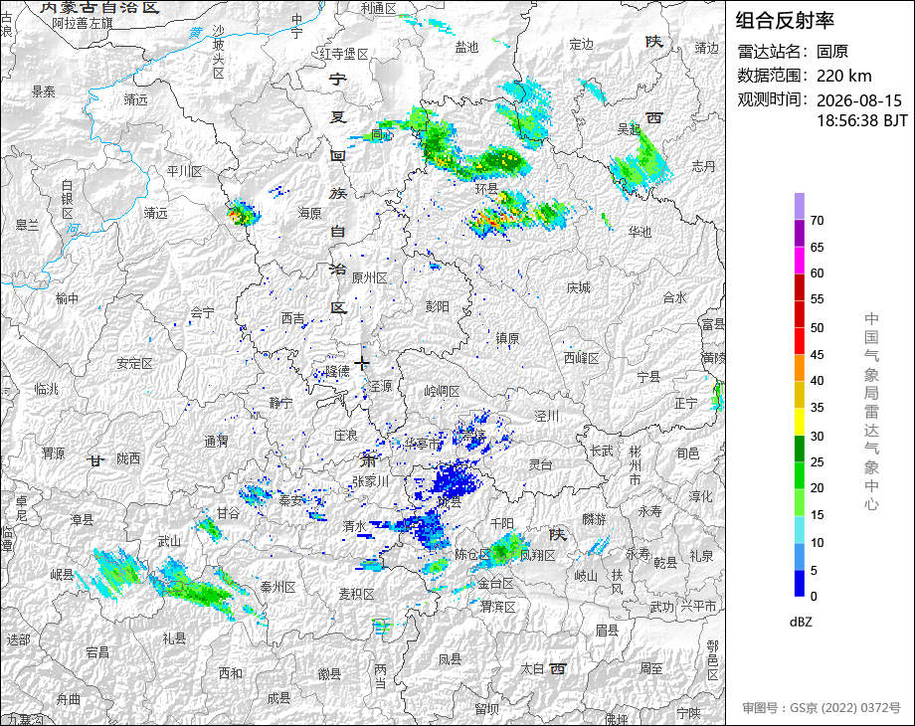This screenshot has height=726, width=915.
Task: Click the strong echo cell west of 海原
Action: 242,214
